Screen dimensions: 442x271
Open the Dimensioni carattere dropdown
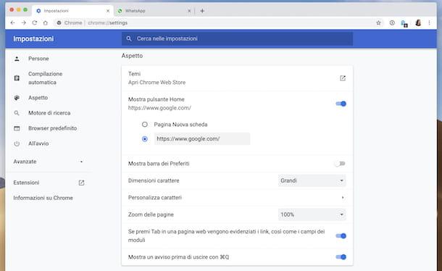[312, 180]
